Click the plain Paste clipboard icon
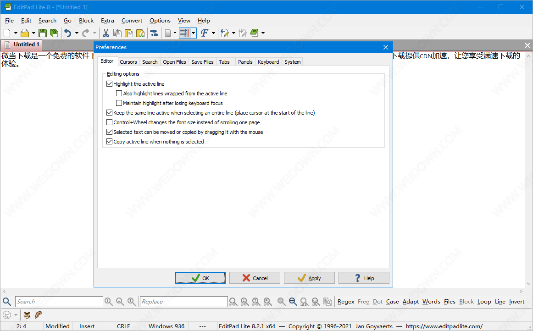 [x=129, y=33]
